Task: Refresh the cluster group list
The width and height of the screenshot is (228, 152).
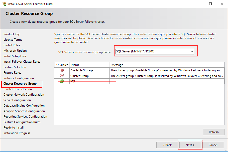Action: click(214, 132)
